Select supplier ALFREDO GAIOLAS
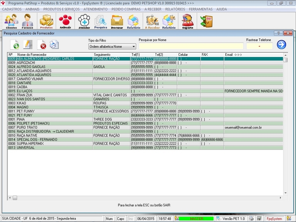The width and height of the screenshot is (296, 222). click(x=145, y=67)
